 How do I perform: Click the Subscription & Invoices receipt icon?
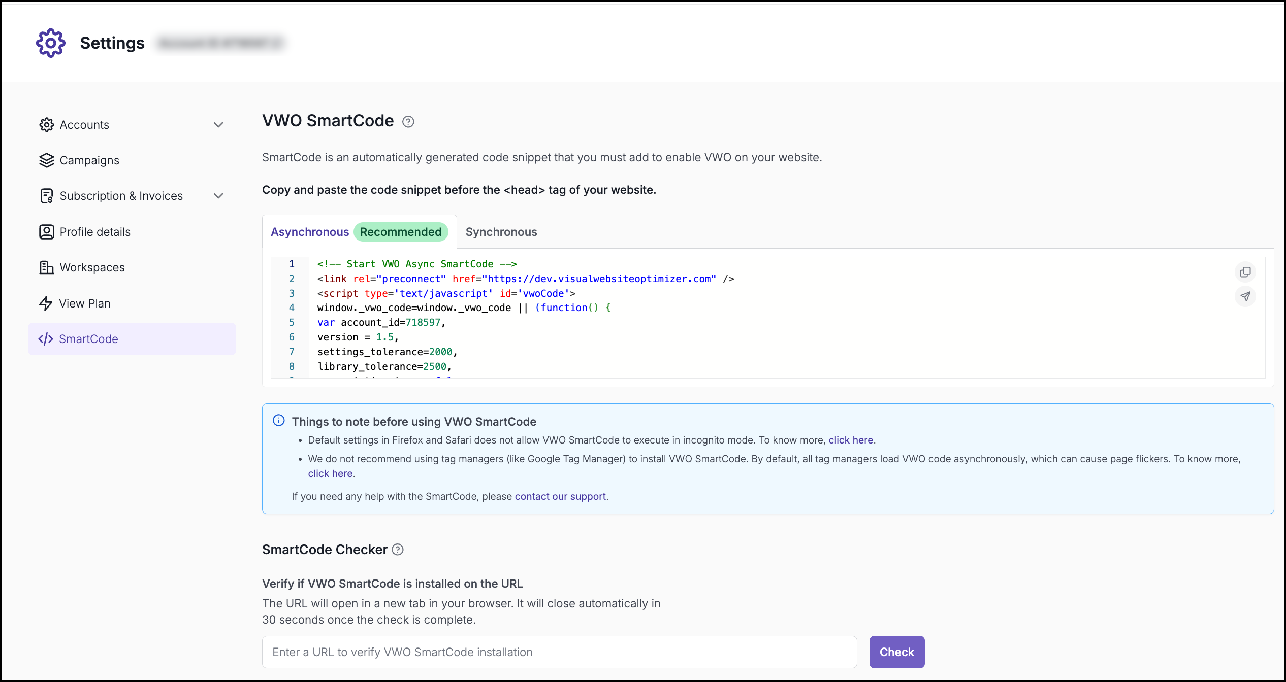point(47,196)
